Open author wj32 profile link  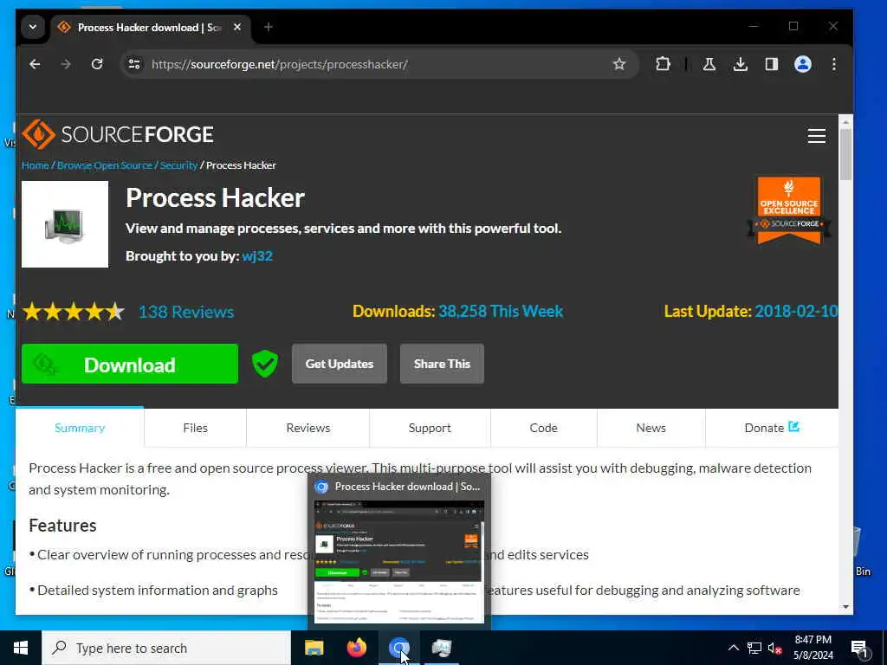(257, 256)
